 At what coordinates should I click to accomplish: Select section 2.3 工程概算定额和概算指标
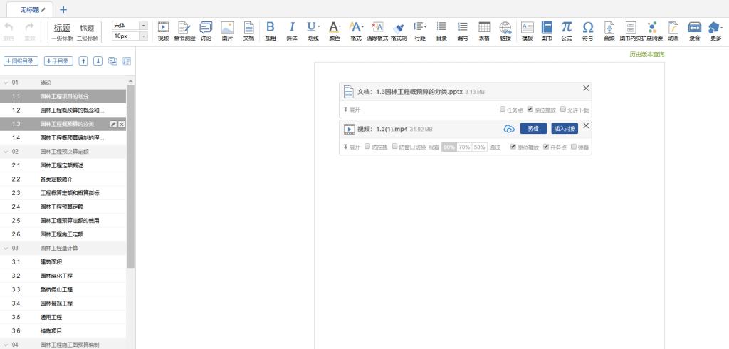tap(70, 193)
